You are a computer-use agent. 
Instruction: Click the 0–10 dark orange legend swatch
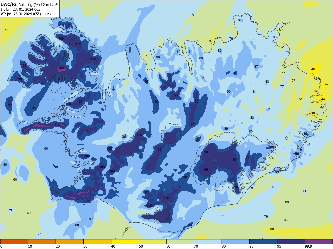pos(14,242)
